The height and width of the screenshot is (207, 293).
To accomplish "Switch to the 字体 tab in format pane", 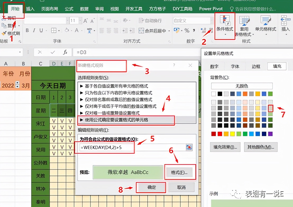I will 235,66.
